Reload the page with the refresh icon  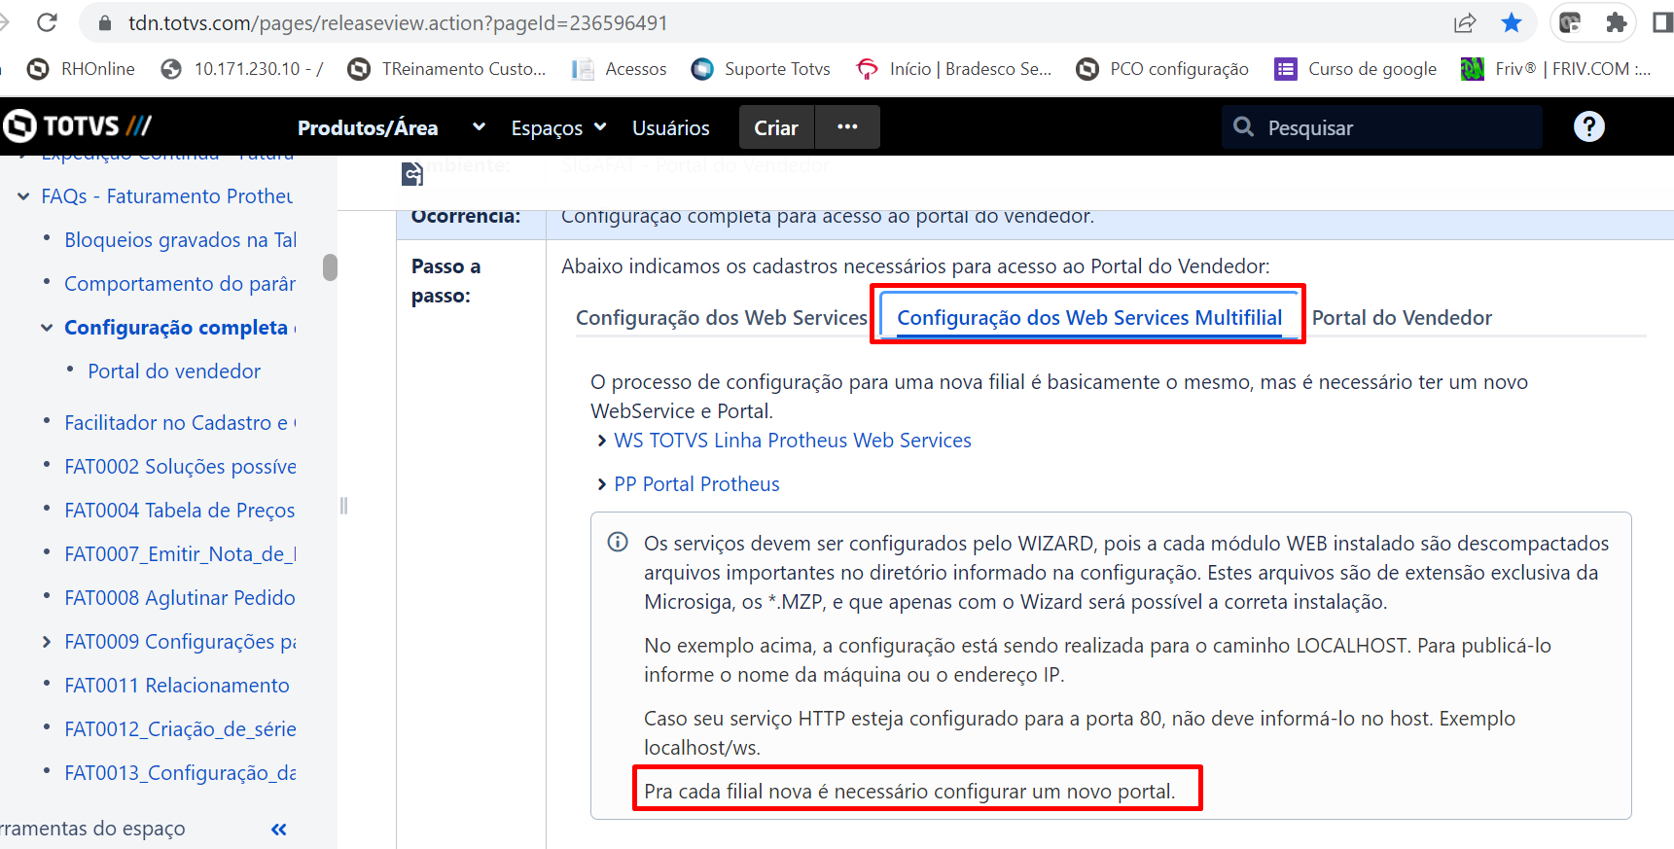click(47, 22)
